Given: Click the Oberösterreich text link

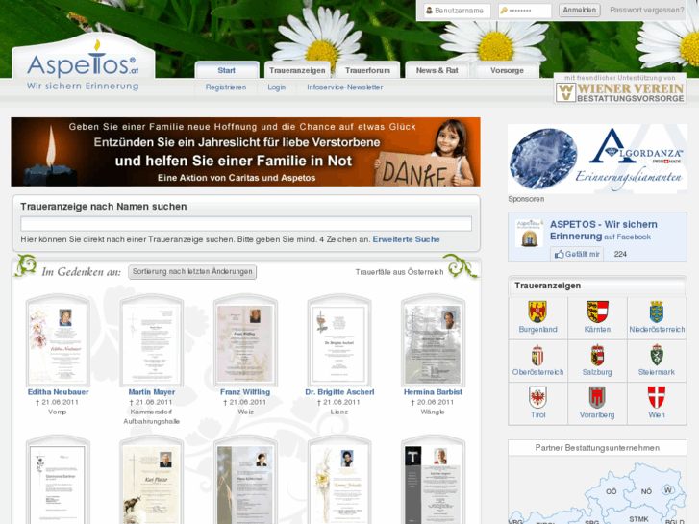Looking at the screenshot, I should [537, 372].
